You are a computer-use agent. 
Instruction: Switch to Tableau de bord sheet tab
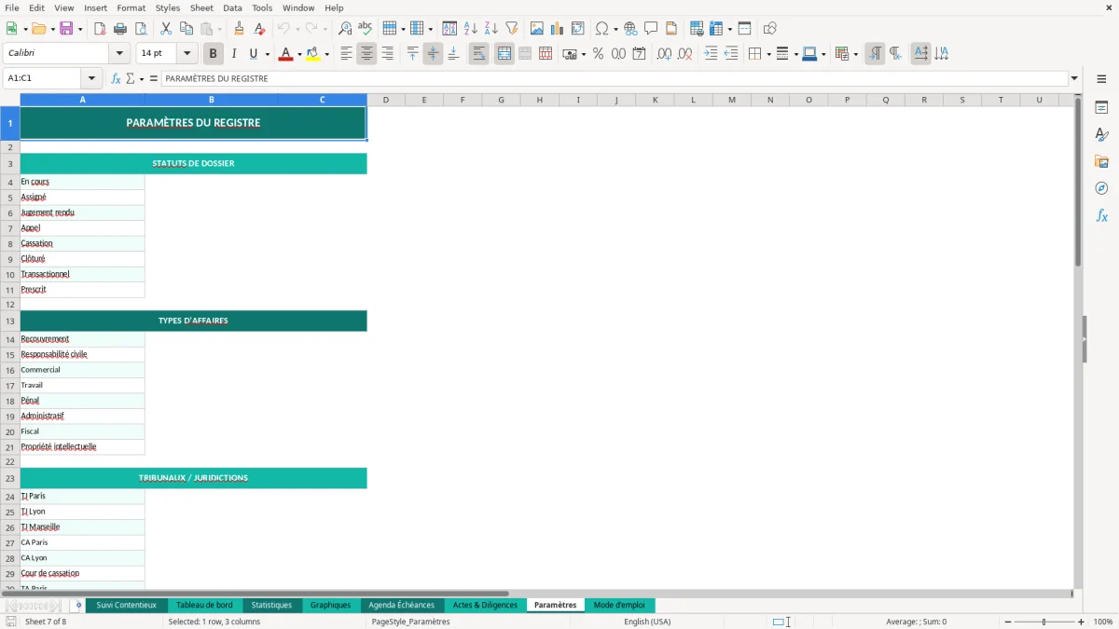(204, 605)
